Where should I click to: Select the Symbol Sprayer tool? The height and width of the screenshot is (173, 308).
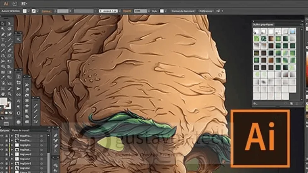click(3, 83)
